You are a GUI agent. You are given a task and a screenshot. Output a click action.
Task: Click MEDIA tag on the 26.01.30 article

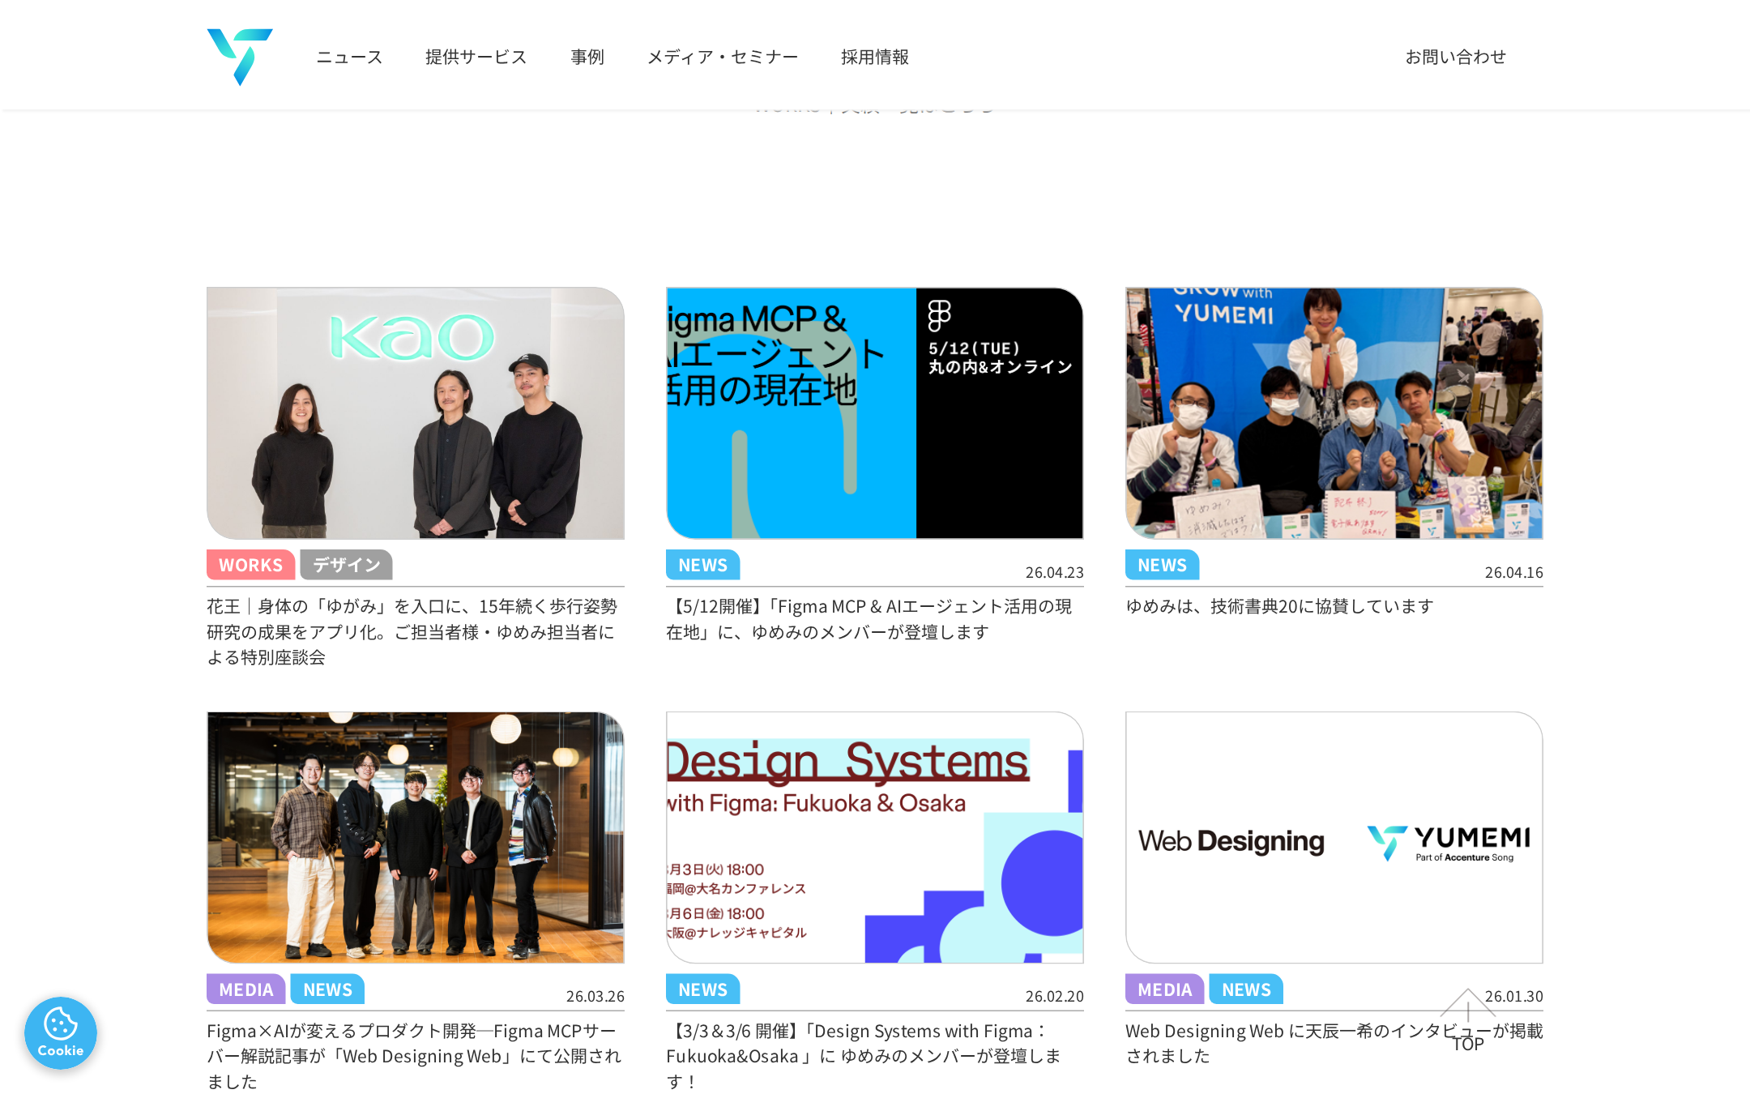(x=1165, y=989)
